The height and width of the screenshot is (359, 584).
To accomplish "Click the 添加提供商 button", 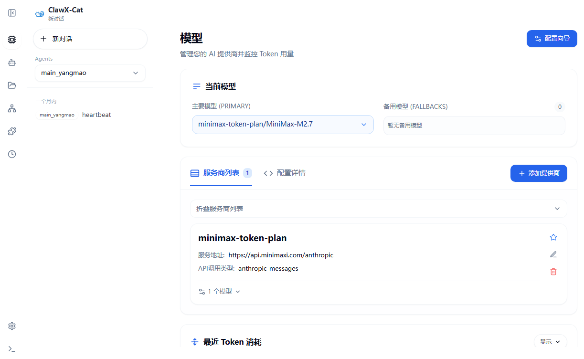I will 539,173.
